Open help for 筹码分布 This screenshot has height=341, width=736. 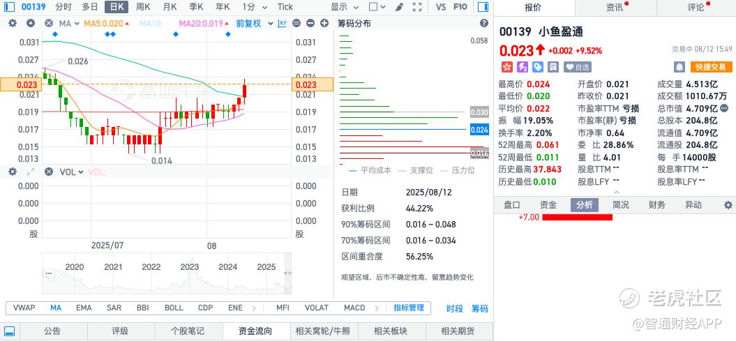484,23
